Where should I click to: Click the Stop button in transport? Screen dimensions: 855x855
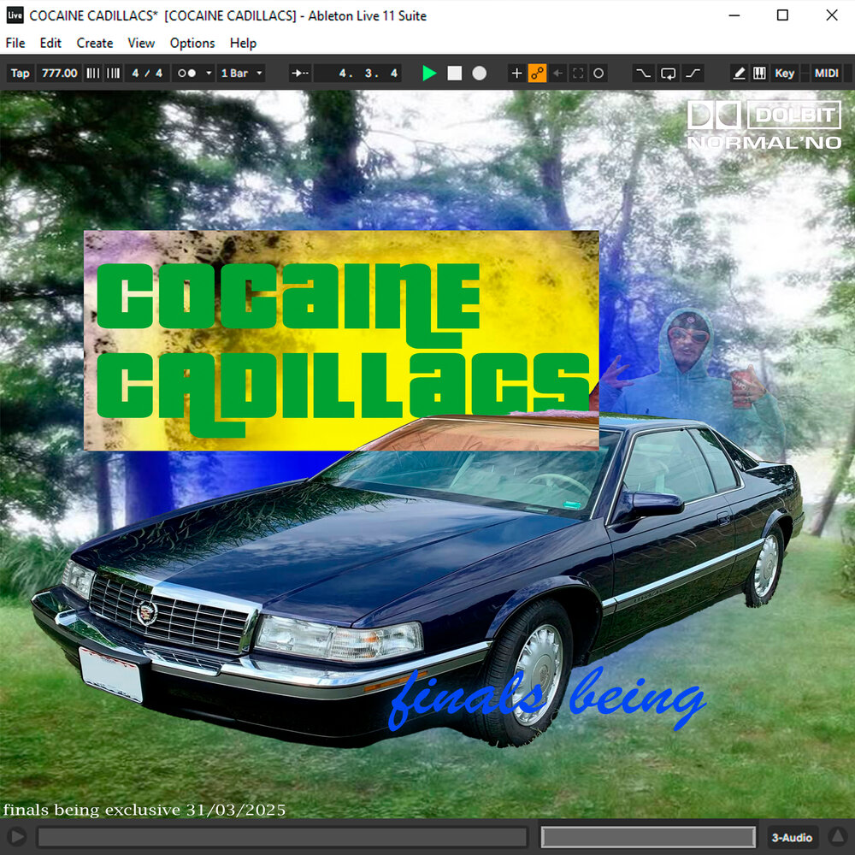point(455,74)
